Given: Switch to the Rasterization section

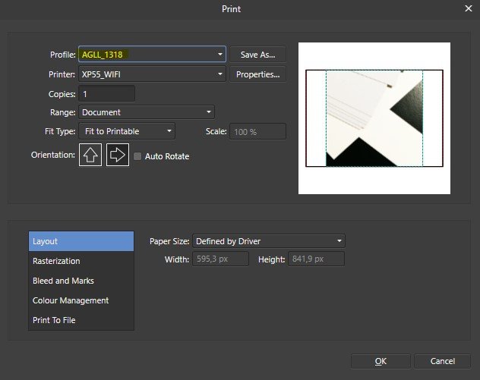Looking at the screenshot, I should tap(81, 261).
